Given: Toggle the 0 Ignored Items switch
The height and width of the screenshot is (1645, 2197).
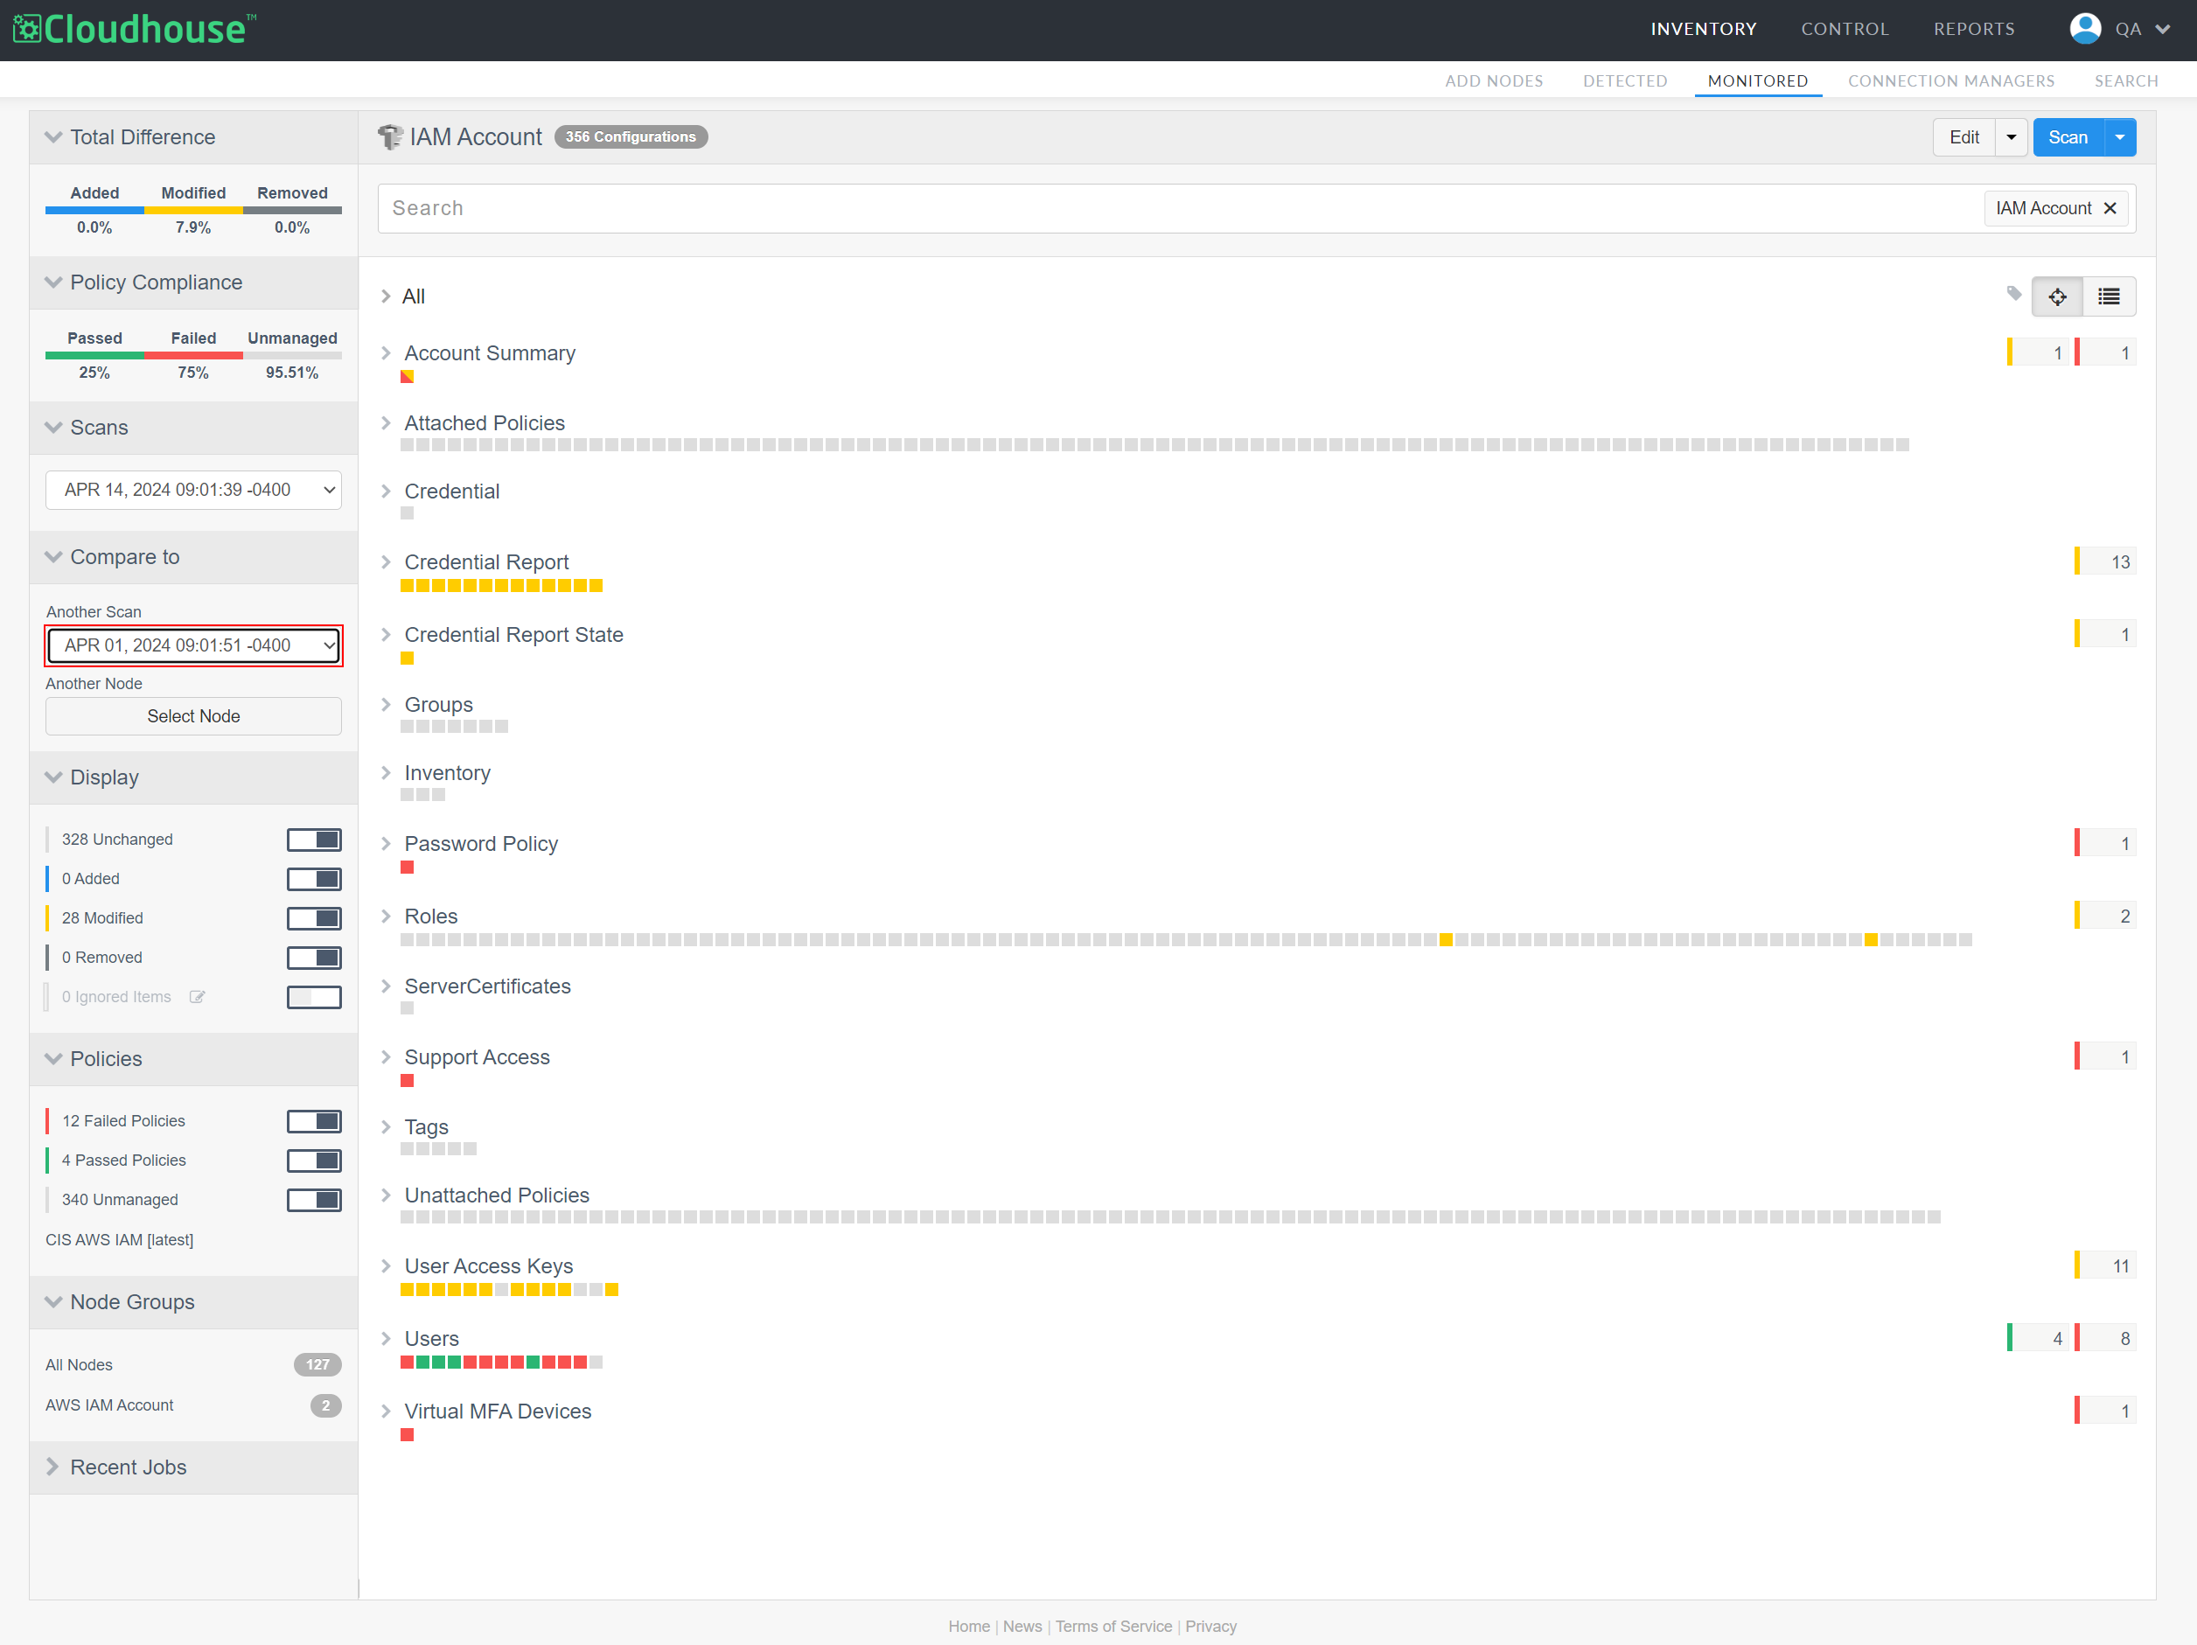Looking at the screenshot, I should point(314,996).
